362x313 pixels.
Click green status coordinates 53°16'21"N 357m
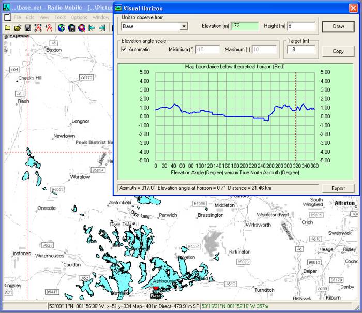coord(235,306)
